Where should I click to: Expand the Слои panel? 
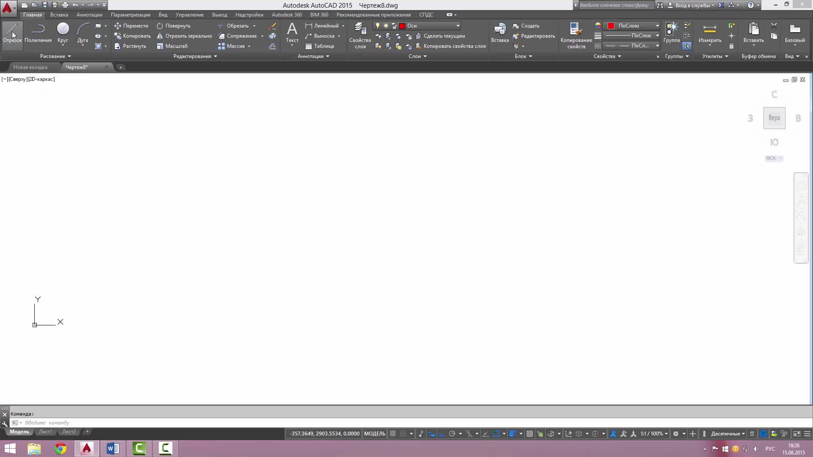click(418, 56)
